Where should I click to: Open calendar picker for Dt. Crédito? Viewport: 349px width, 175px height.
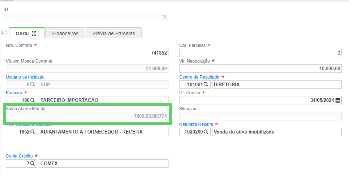pos(338,100)
